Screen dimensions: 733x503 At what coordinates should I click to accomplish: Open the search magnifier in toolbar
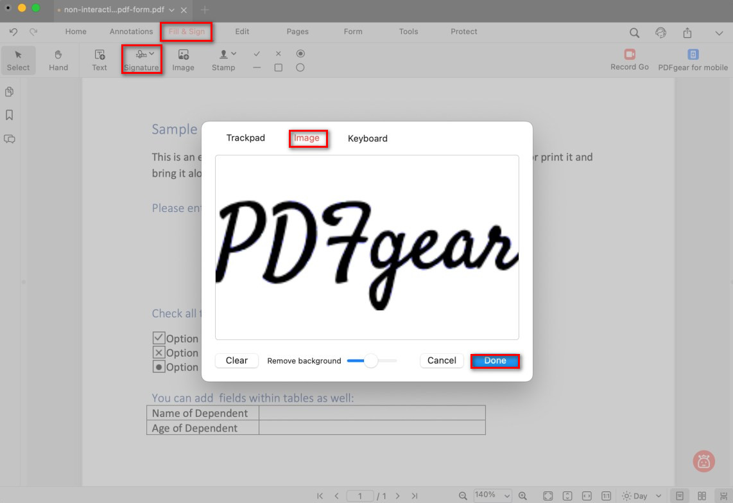[x=634, y=33]
